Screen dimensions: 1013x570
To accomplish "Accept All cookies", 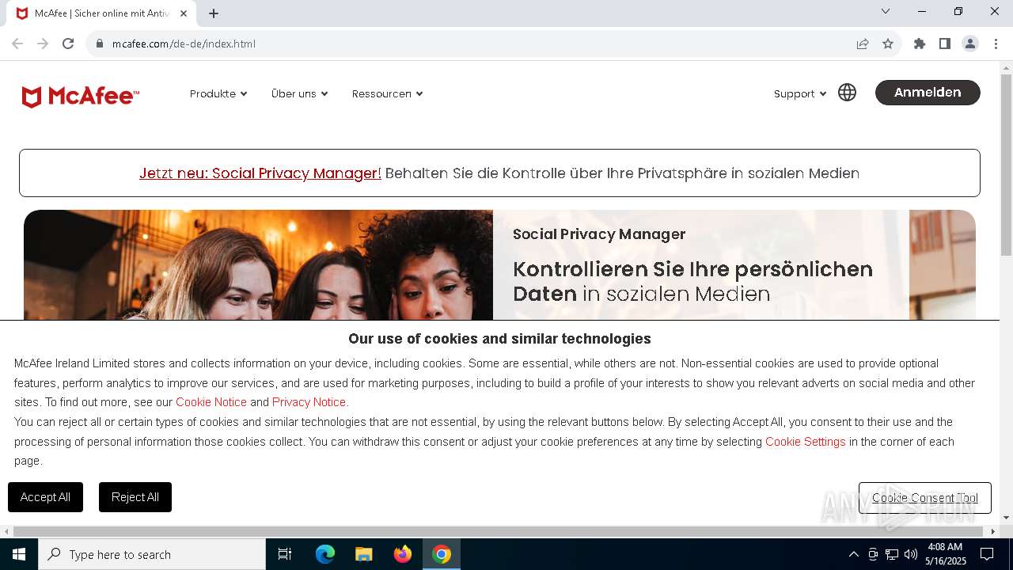I will (x=45, y=497).
